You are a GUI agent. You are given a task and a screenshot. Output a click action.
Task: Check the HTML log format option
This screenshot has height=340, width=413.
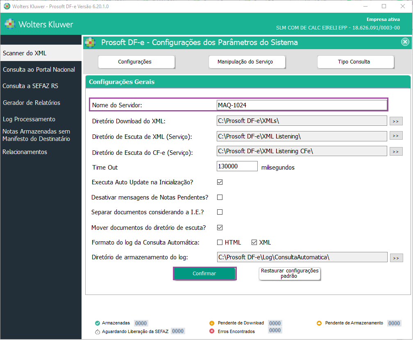[220, 242]
